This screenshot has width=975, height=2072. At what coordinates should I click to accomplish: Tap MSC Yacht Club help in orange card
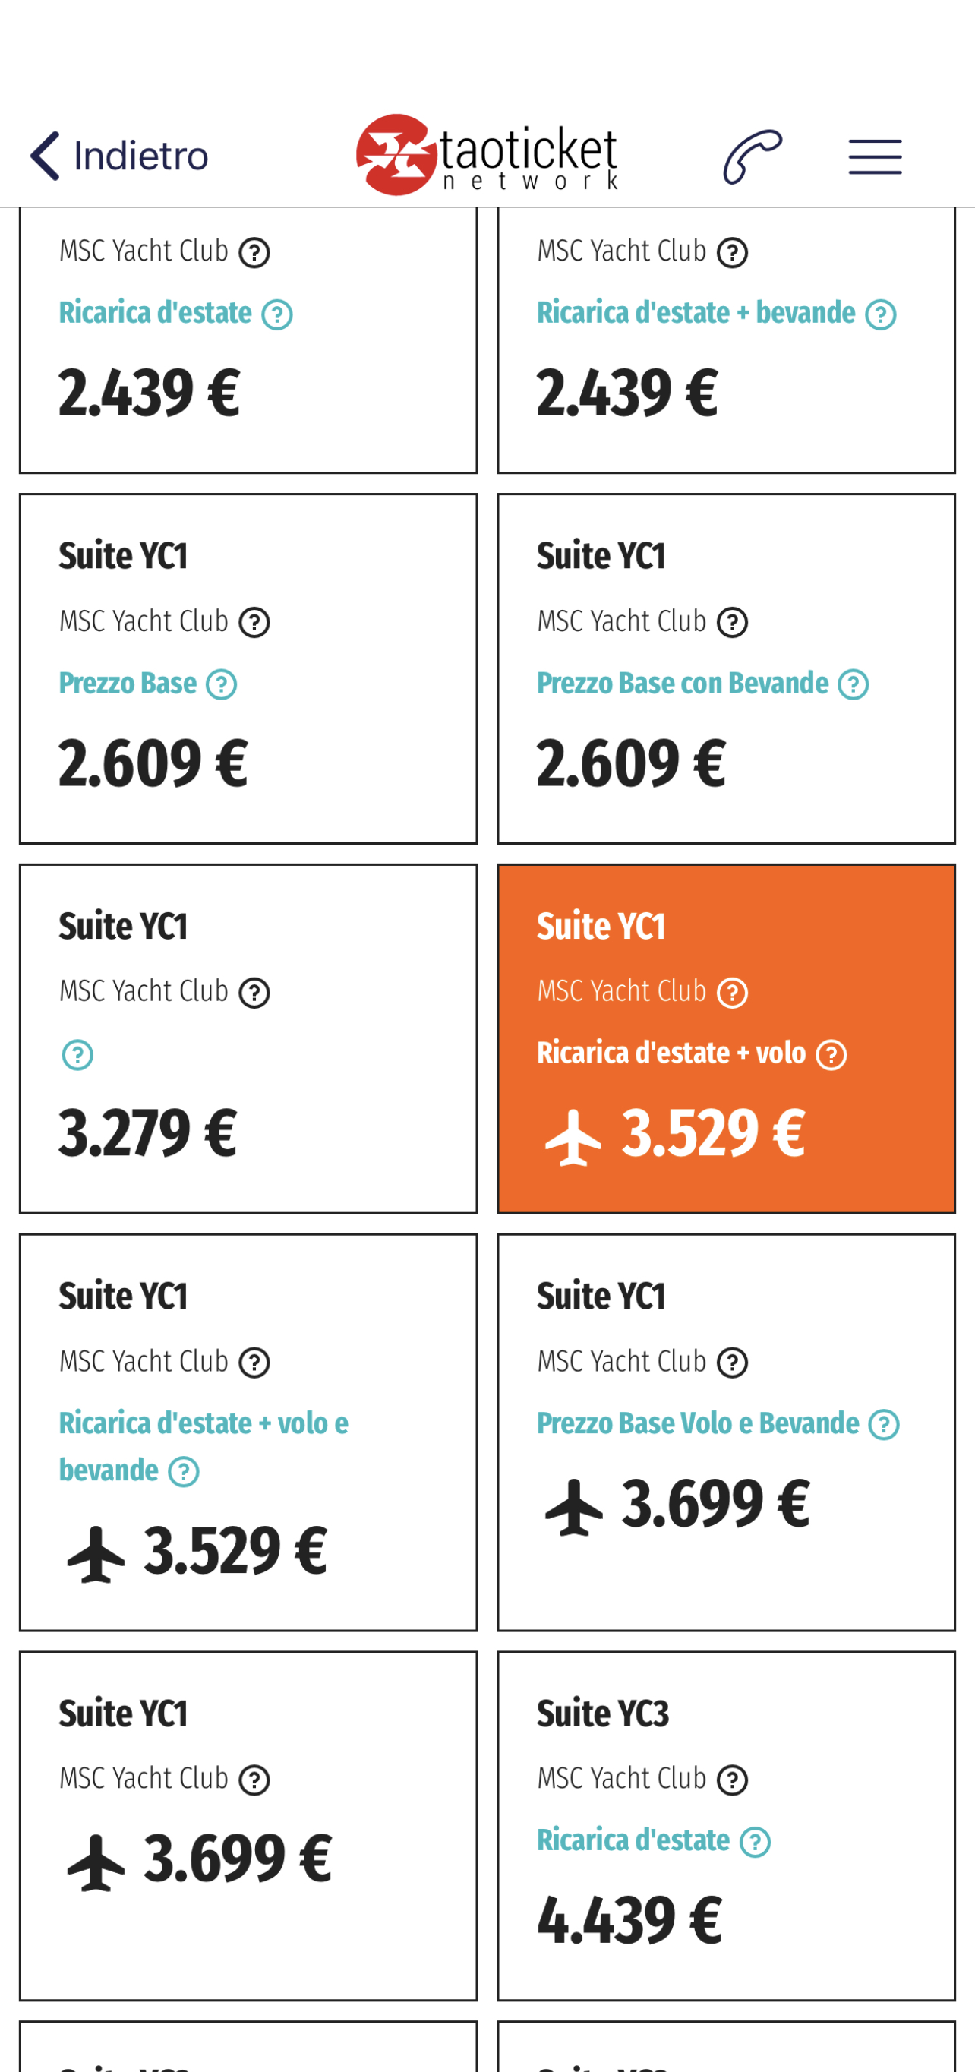pyautogui.click(x=732, y=993)
